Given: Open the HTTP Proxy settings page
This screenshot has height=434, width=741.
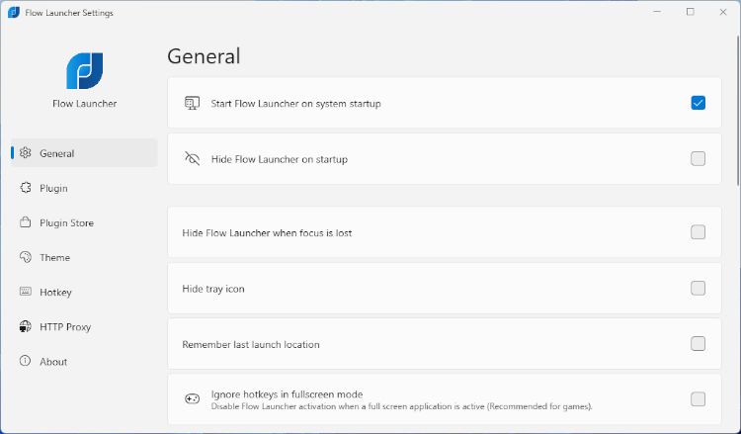Looking at the screenshot, I should tap(65, 326).
